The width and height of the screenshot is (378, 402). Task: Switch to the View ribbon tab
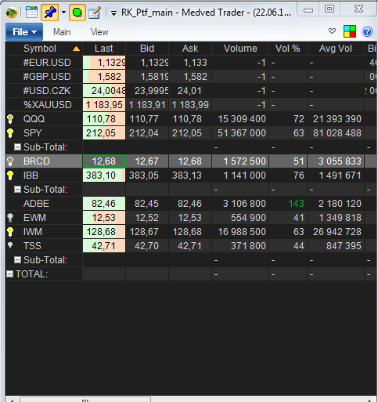(x=99, y=32)
